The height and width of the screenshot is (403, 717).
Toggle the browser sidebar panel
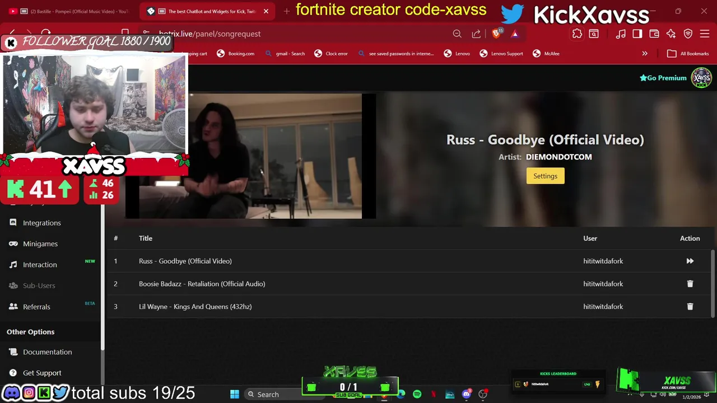[637, 34]
